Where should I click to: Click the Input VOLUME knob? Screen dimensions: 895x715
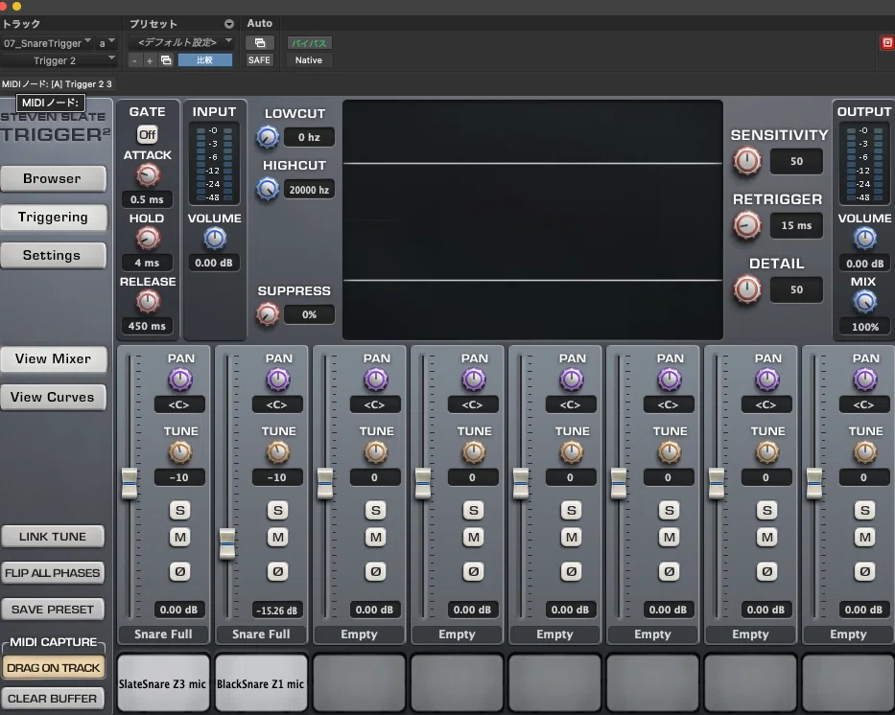(x=215, y=239)
